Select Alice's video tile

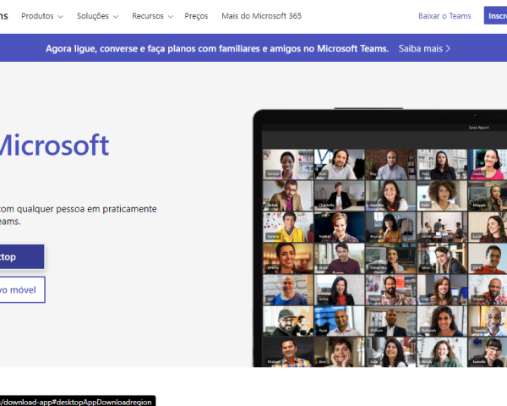442,258
